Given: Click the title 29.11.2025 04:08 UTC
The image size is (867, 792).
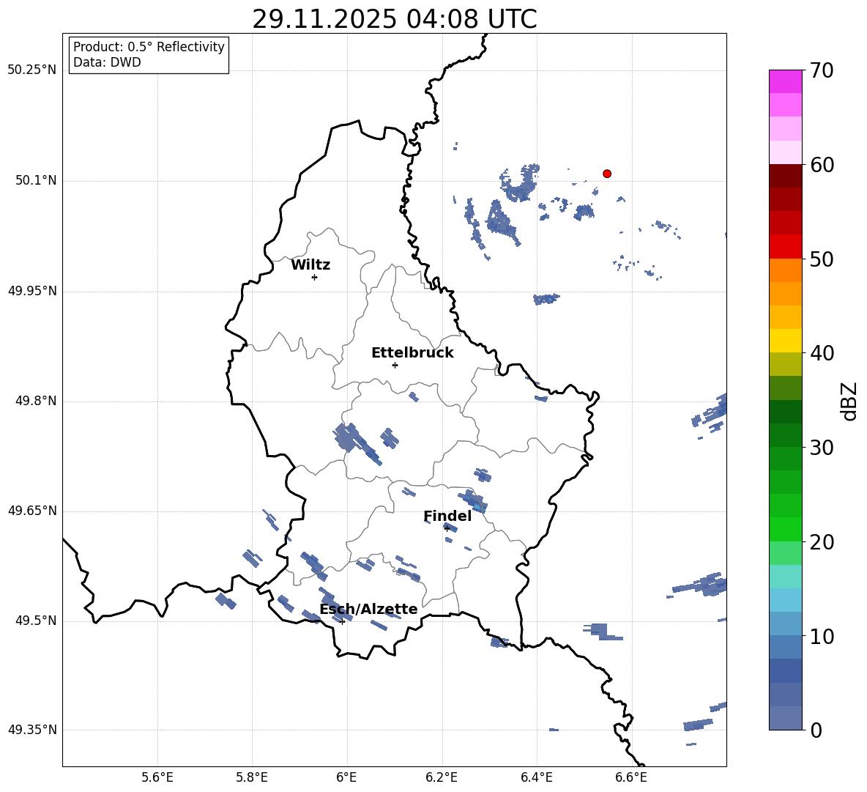Looking at the screenshot, I should point(394,19).
